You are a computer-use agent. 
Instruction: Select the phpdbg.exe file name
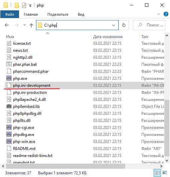[x=24, y=135]
